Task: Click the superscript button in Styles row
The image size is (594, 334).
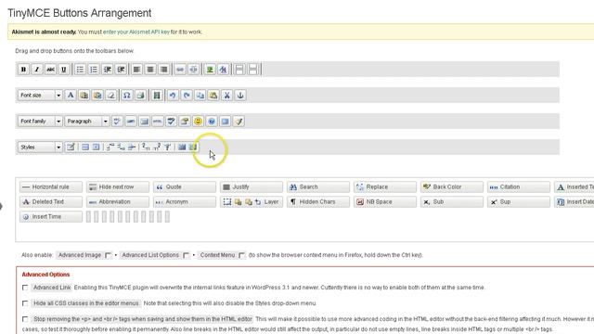Action: tap(157, 147)
